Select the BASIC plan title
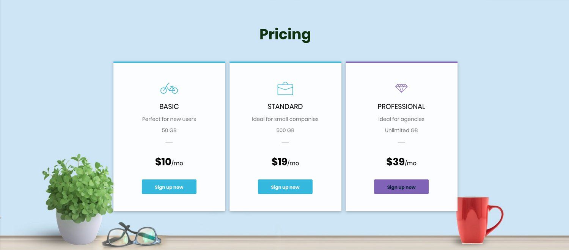The width and height of the screenshot is (569, 250). coord(169,107)
